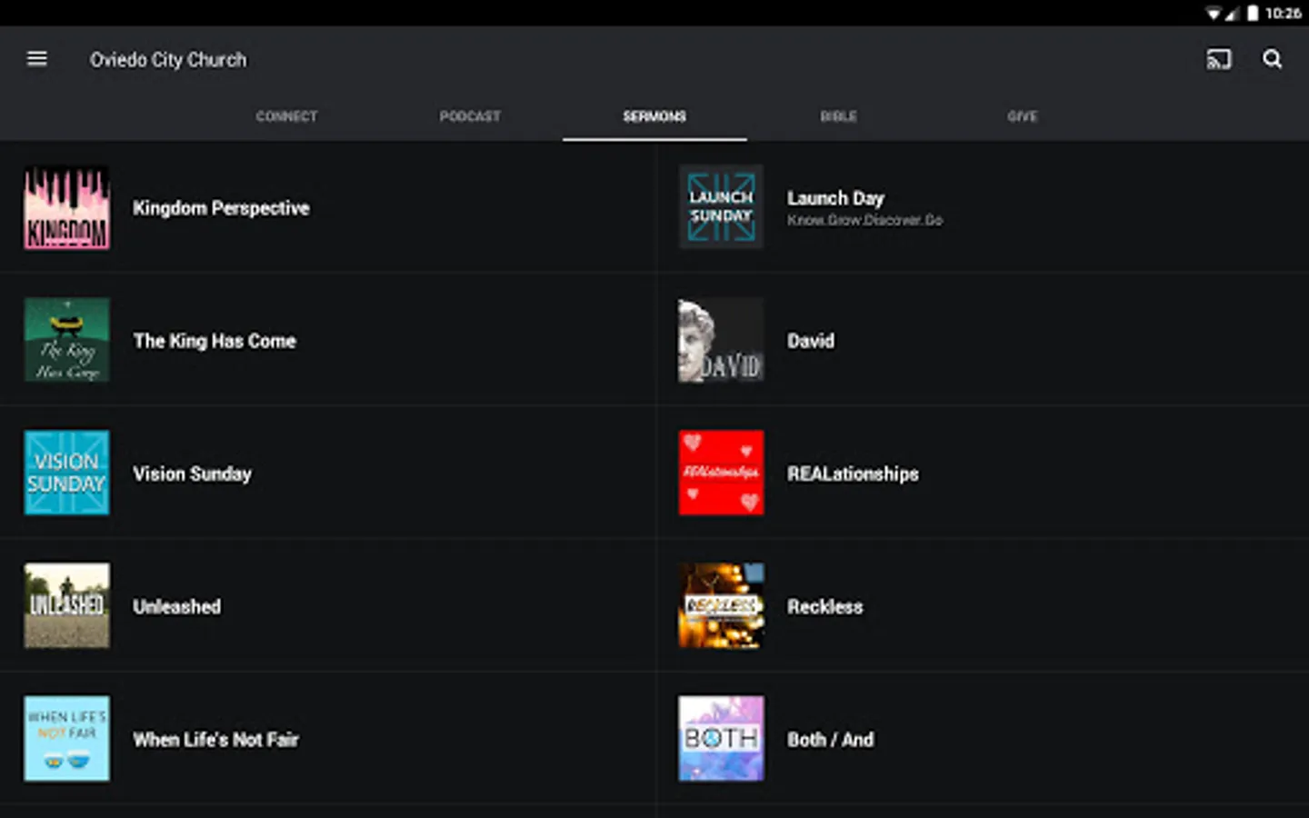Choose the Unleashed title text
The width and height of the screenshot is (1309, 818).
tap(176, 606)
